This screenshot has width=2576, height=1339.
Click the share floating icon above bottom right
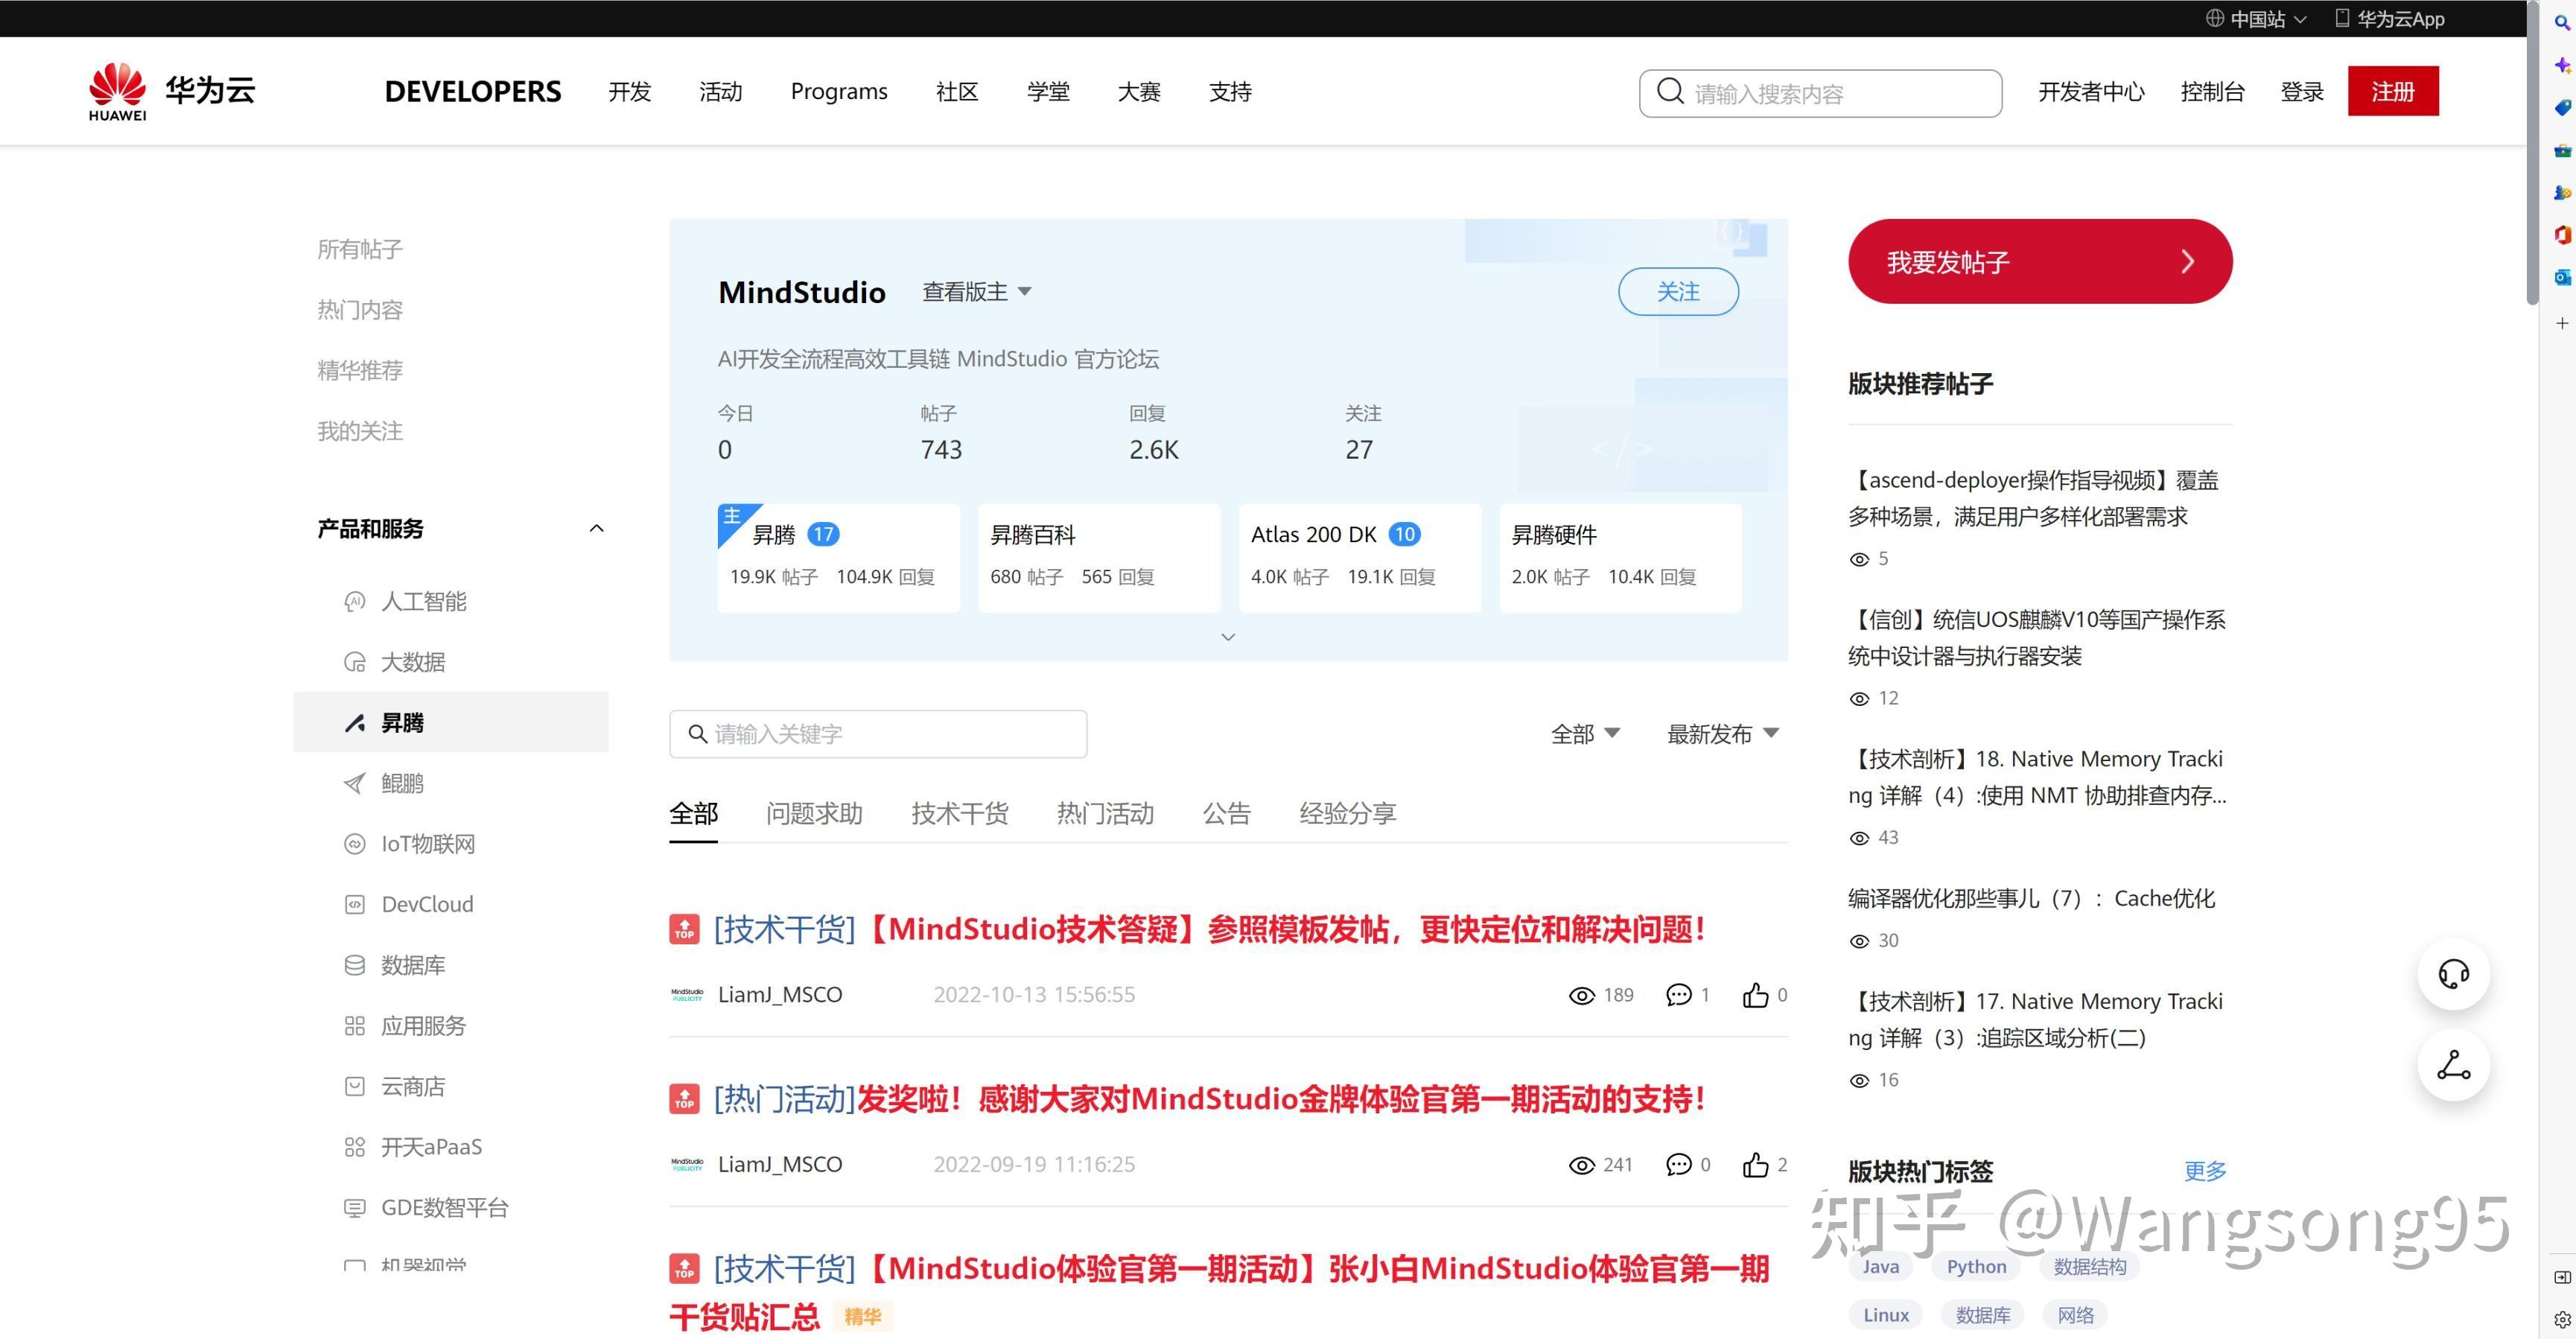coord(2453,1066)
